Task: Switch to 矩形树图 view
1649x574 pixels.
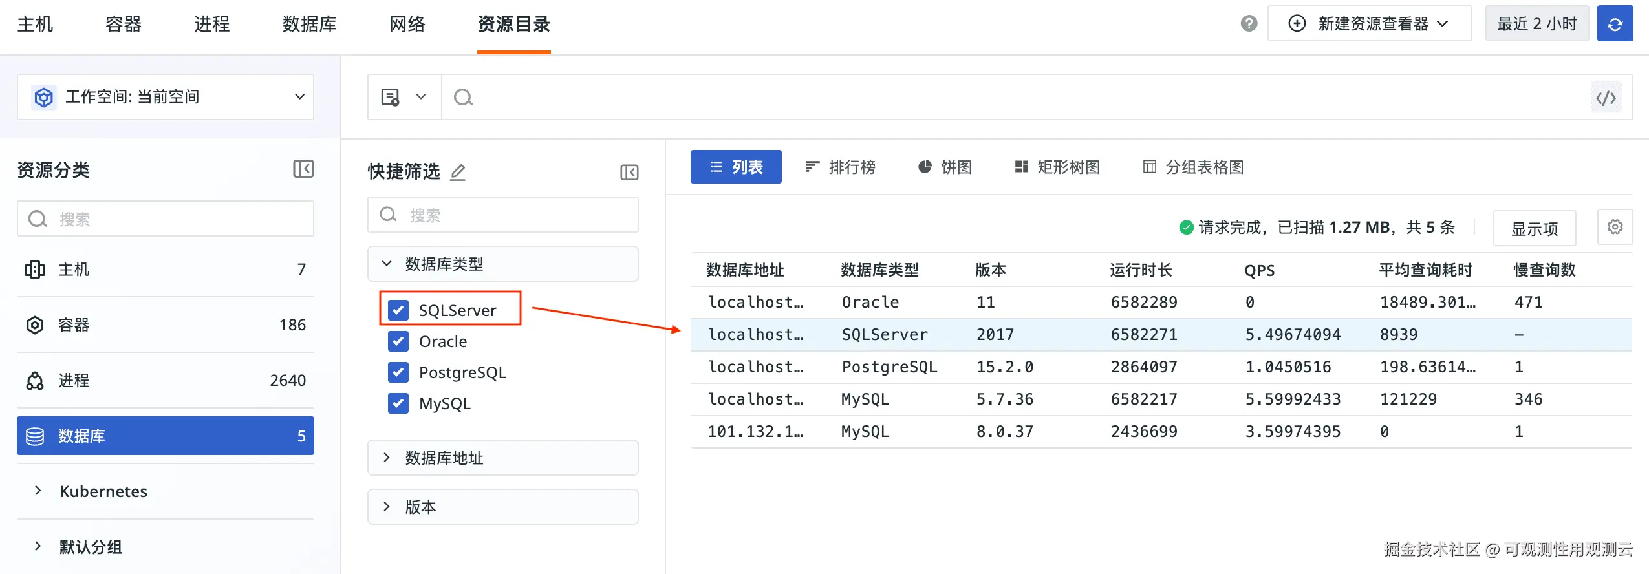Action: point(1057,167)
